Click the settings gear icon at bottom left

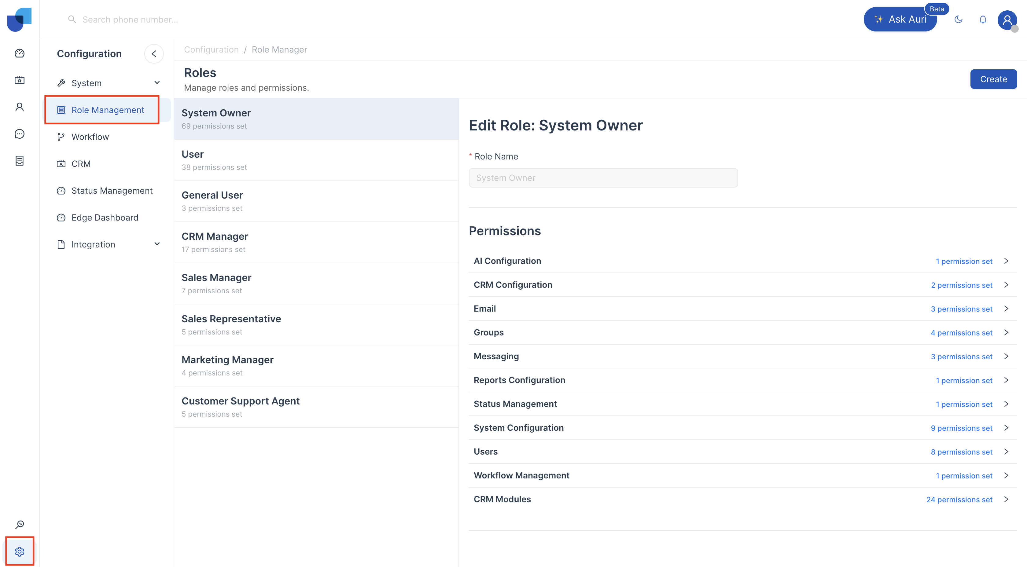20,551
